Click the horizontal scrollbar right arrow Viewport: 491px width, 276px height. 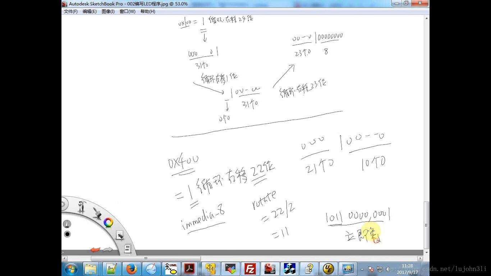pyautogui.click(x=420, y=258)
